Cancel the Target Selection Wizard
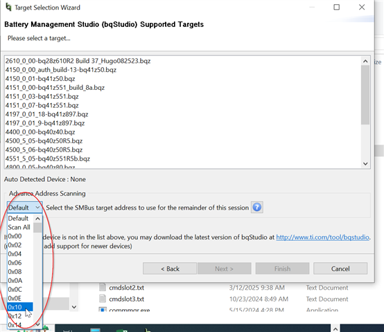Viewport: 384px width, 332px height. 340,268
